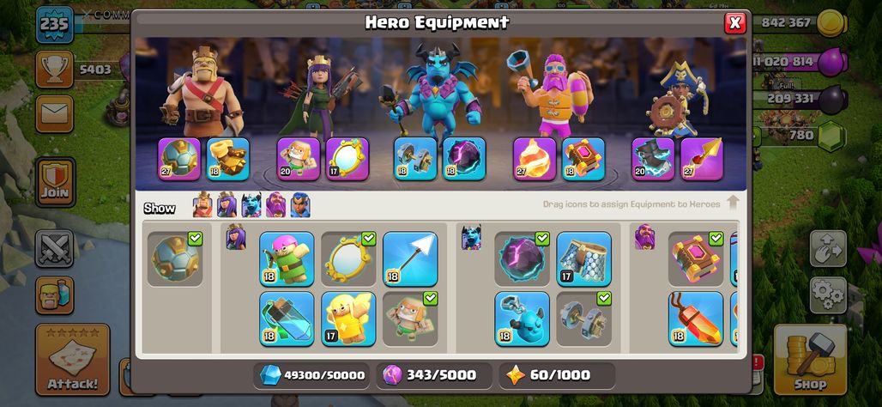Viewport: 882px width, 407px height.
Task: Toggle Grand Warden filter in Show row
Action: (x=275, y=205)
